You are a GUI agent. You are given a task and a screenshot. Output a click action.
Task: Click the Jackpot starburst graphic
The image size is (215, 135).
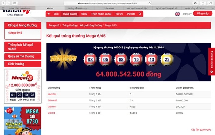(63, 58)
